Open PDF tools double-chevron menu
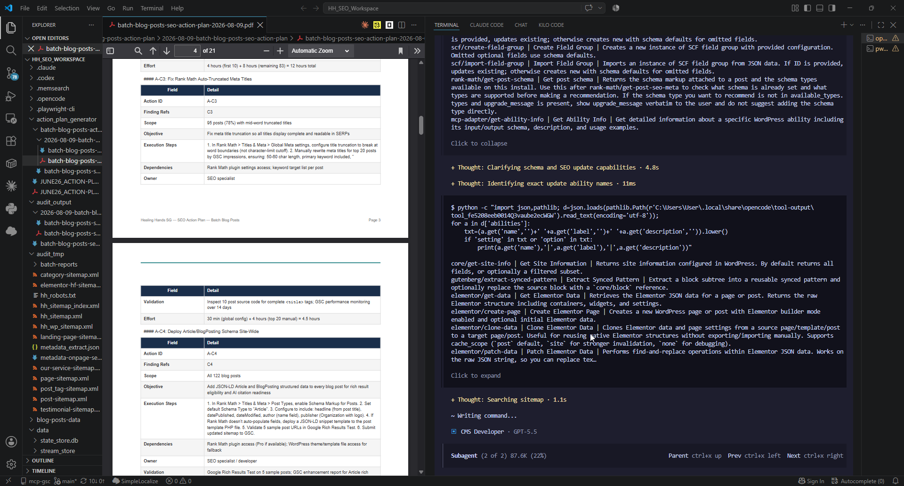 [x=417, y=51]
